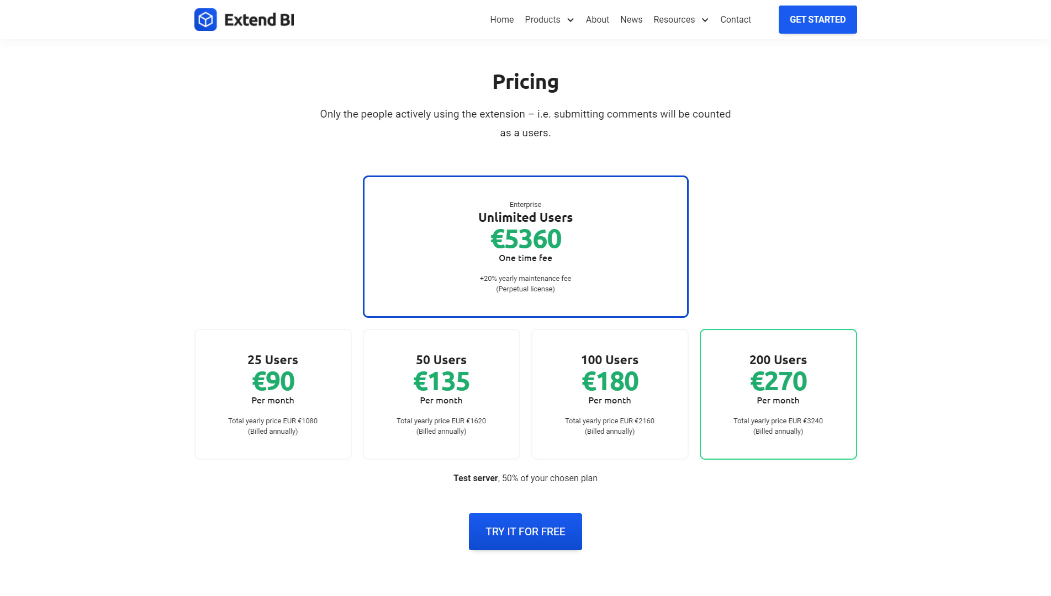The image size is (1051, 596).
Task: Go to the About page
Action: pyautogui.click(x=597, y=20)
